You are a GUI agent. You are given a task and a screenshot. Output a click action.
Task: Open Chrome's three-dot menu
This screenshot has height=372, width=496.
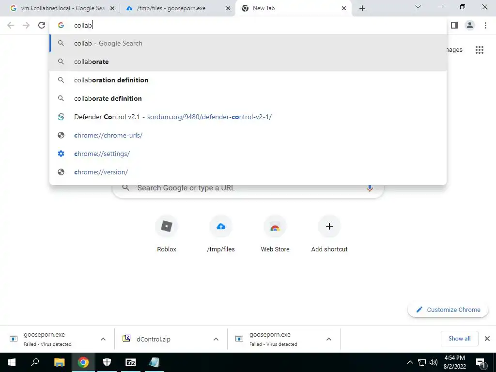click(485, 25)
